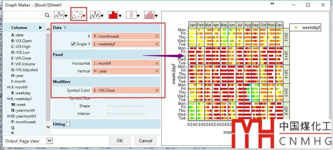Select column O: yearmonthf

coord(24,116)
